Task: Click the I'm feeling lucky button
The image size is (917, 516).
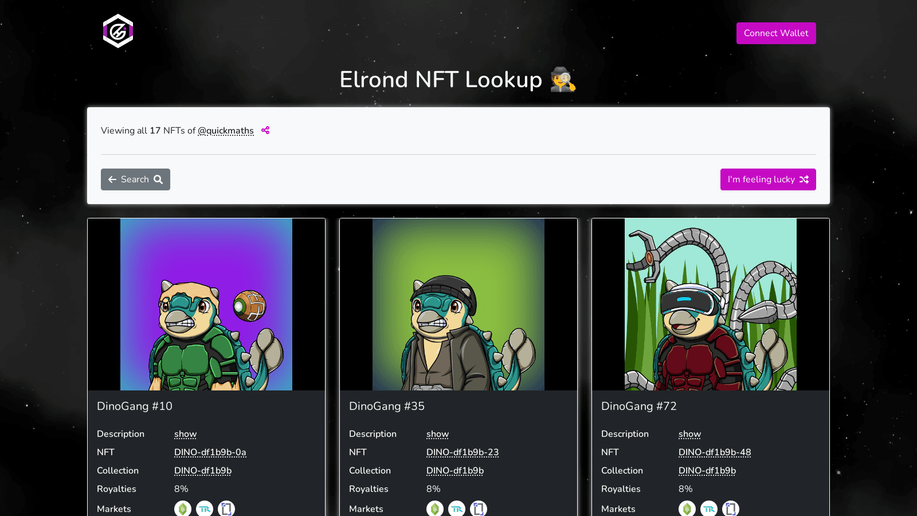Action: [768, 179]
